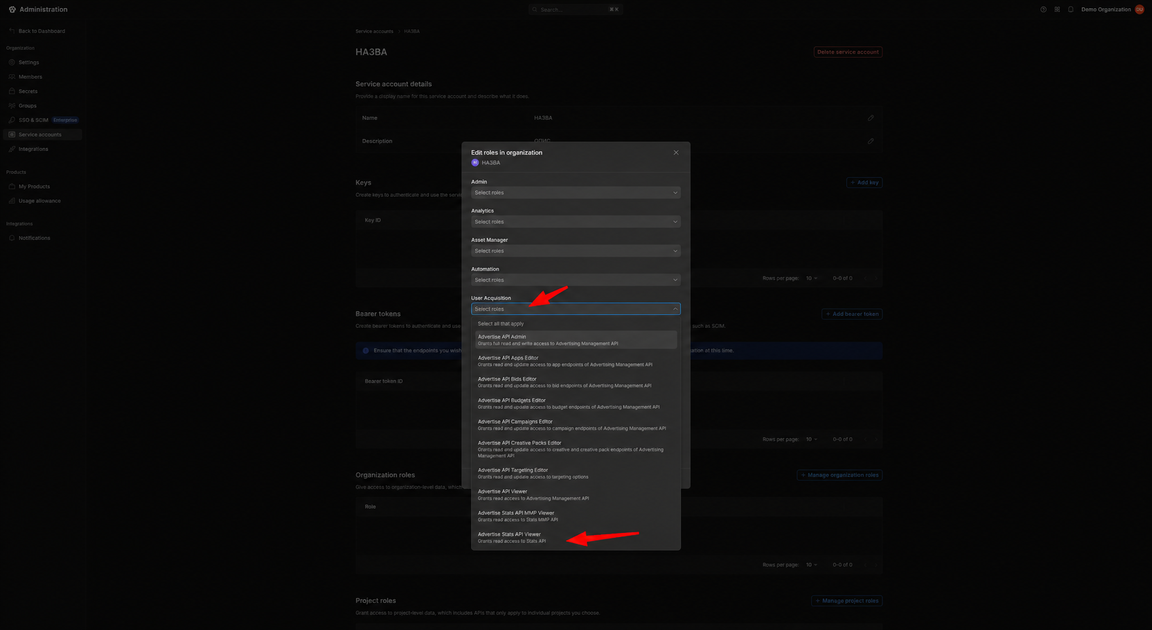Pick the Advertise API Bids Editor role
Screen dimensions: 1152x630
(x=576, y=382)
